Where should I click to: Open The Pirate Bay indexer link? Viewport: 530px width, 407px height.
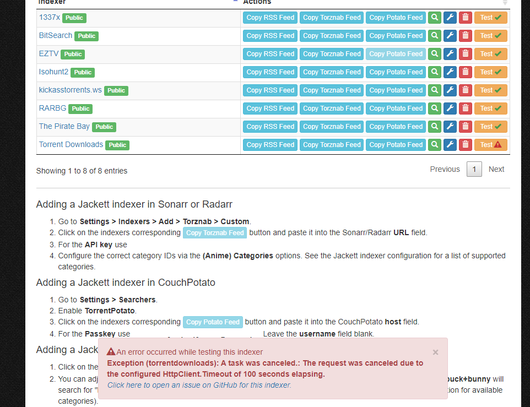click(64, 126)
